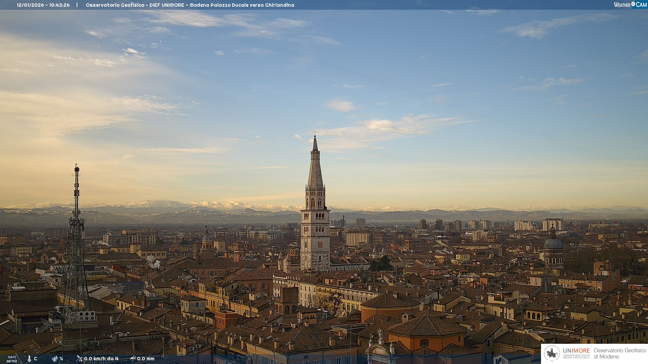Click the gray church dome on right
Image resolution: width=648 pixels, height=364 pixels.
click(x=553, y=243)
